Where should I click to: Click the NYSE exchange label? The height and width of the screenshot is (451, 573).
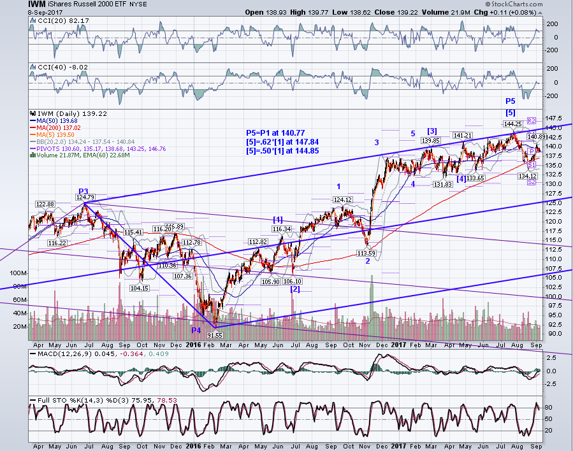138,4
